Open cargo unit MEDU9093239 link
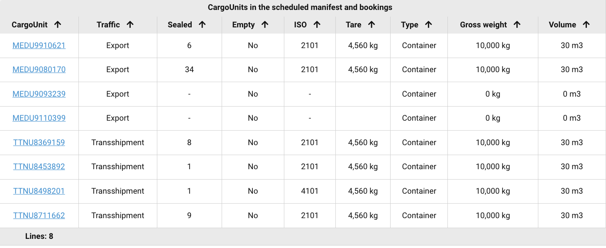This screenshot has width=606, height=248. (x=39, y=94)
